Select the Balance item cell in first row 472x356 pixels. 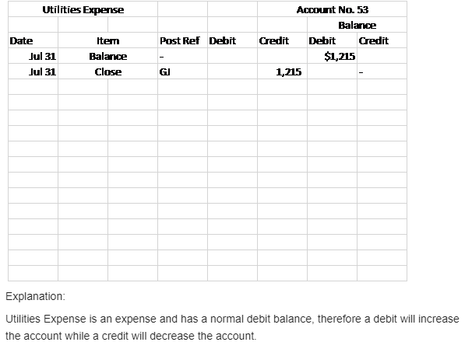point(108,57)
